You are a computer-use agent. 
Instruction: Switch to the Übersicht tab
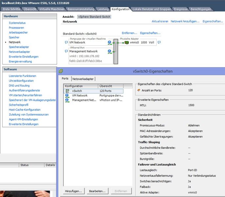30,9
